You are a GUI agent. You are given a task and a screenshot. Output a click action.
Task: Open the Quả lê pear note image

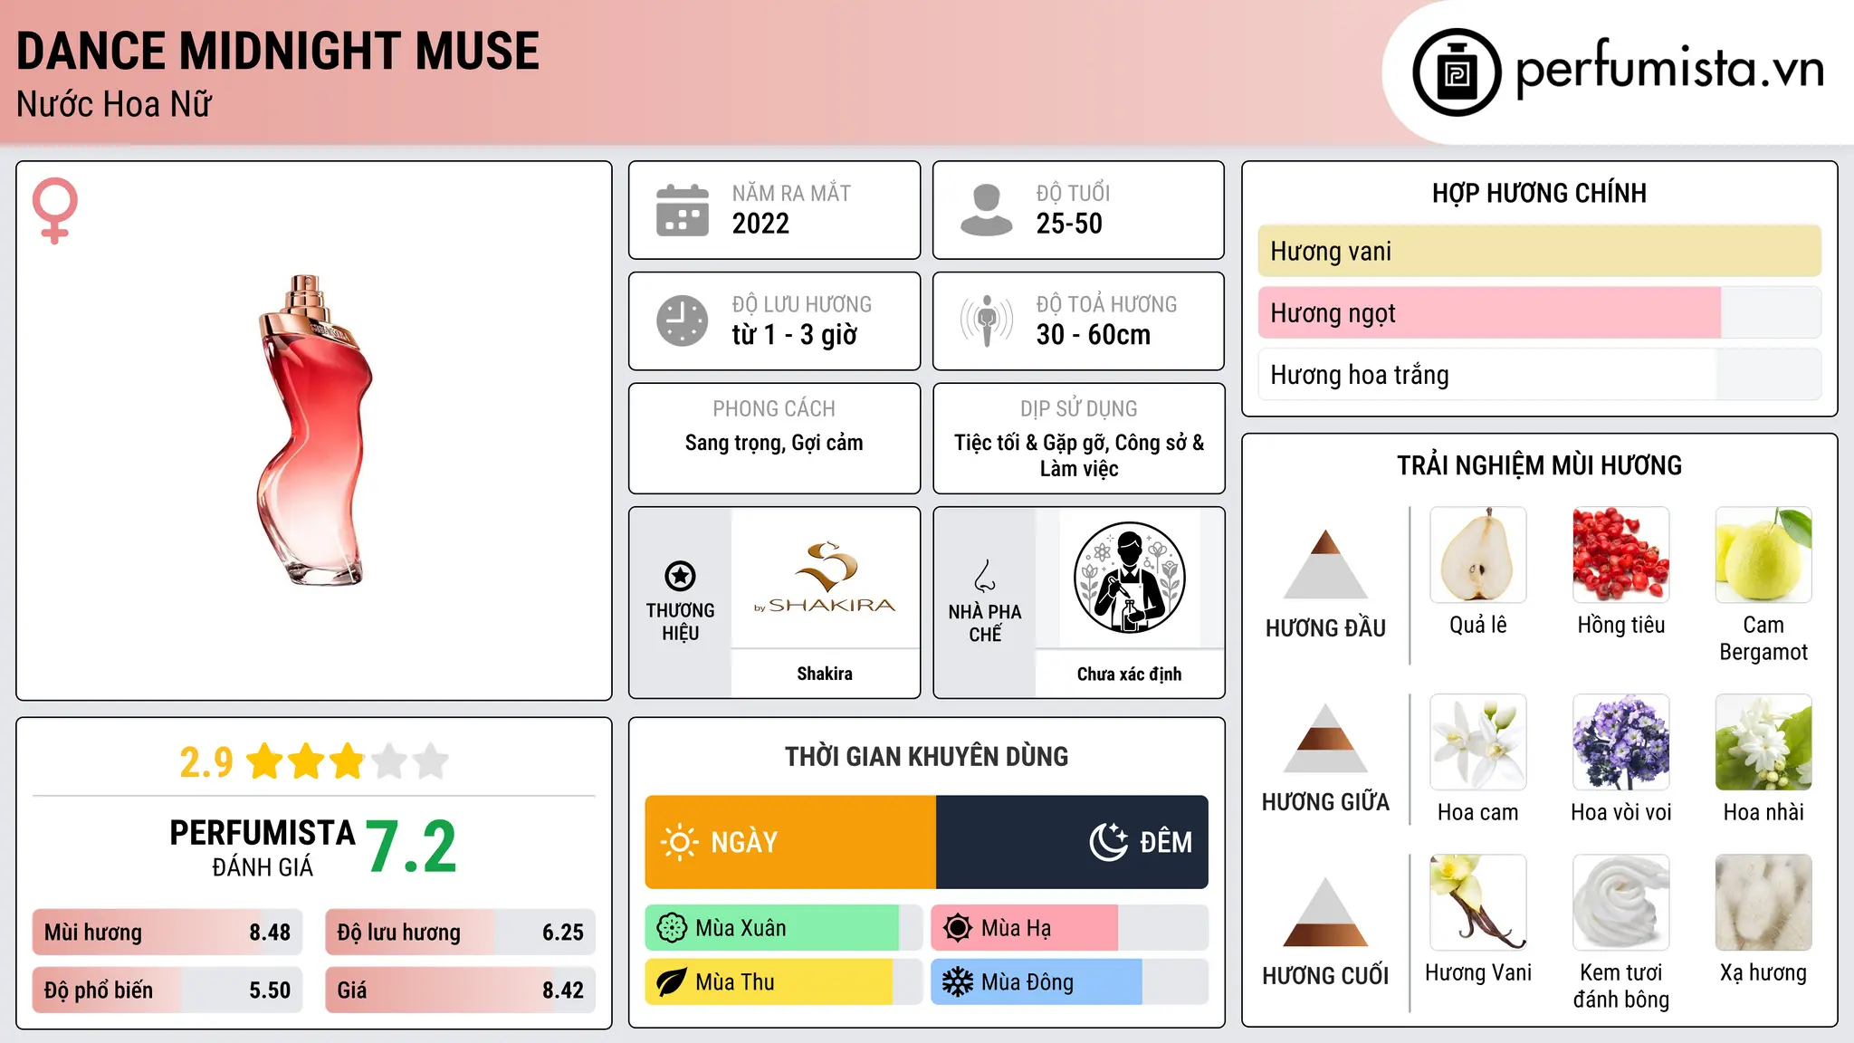pos(1478,555)
